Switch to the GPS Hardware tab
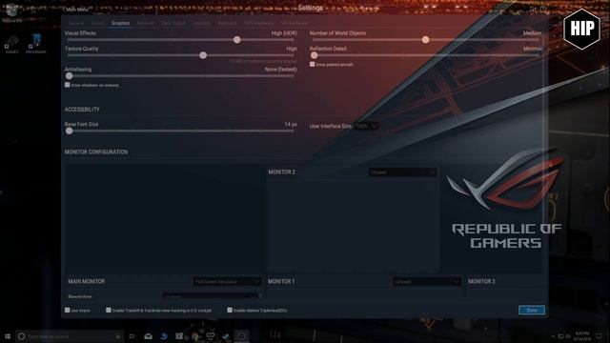Image resolution: width=610 pixels, height=343 pixels. [x=258, y=23]
